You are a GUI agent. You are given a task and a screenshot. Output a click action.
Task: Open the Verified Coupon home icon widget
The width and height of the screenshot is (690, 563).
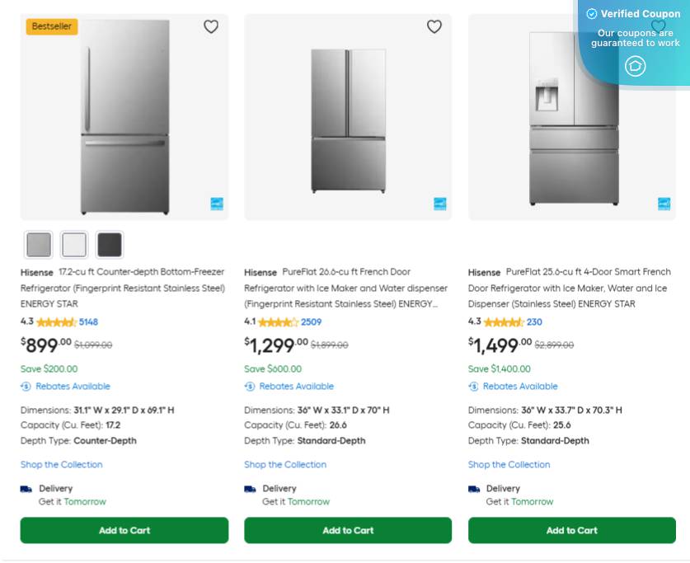pyautogui.click(x=635, y=66)
